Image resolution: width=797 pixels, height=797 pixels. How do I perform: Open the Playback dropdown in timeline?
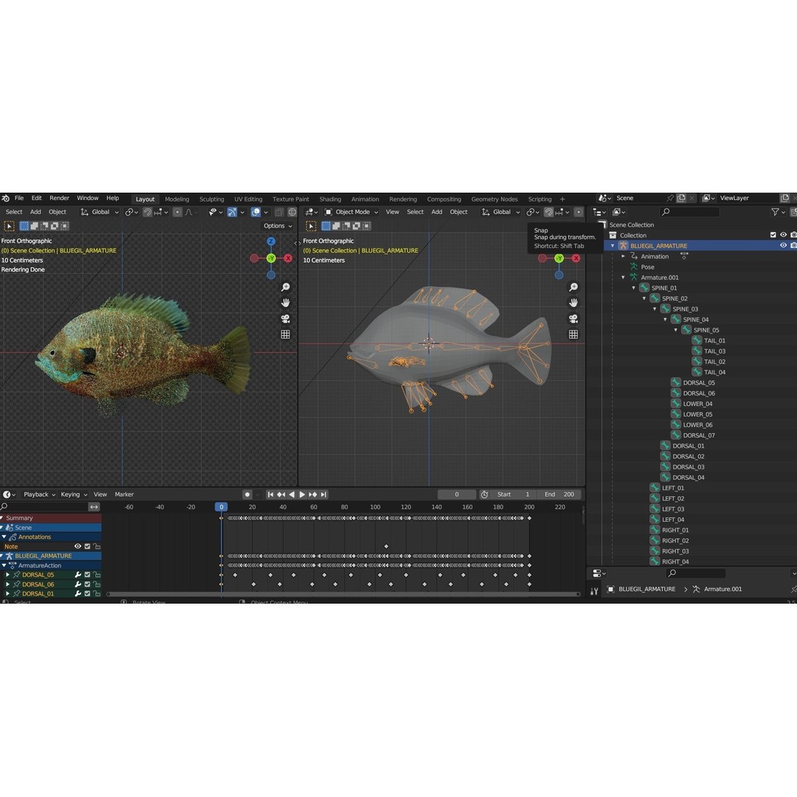tap(39, 494)
